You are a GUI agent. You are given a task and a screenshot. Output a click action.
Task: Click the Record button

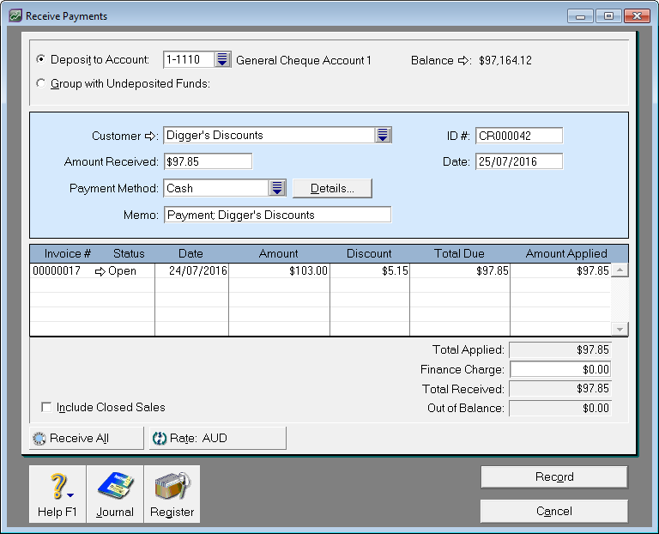tap(553, 477)
